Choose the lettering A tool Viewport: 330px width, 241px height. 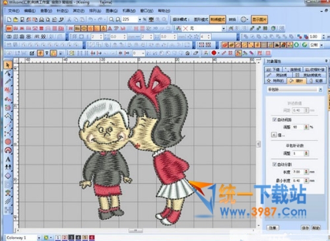coord(8,159)
